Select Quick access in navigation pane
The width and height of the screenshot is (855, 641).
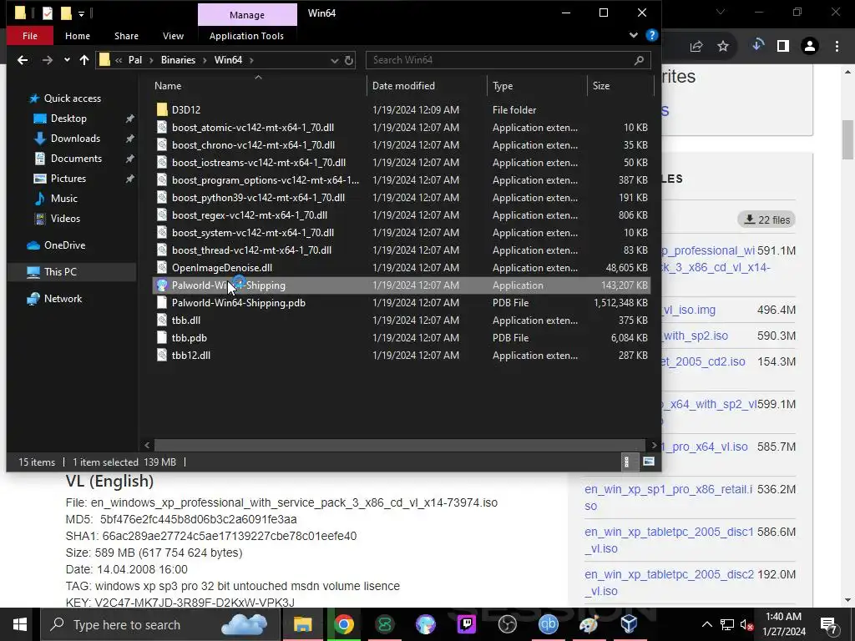click(x=72, y=98)
